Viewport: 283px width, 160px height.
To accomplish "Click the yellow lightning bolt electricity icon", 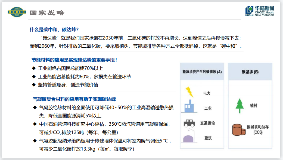I will (189, 92).
